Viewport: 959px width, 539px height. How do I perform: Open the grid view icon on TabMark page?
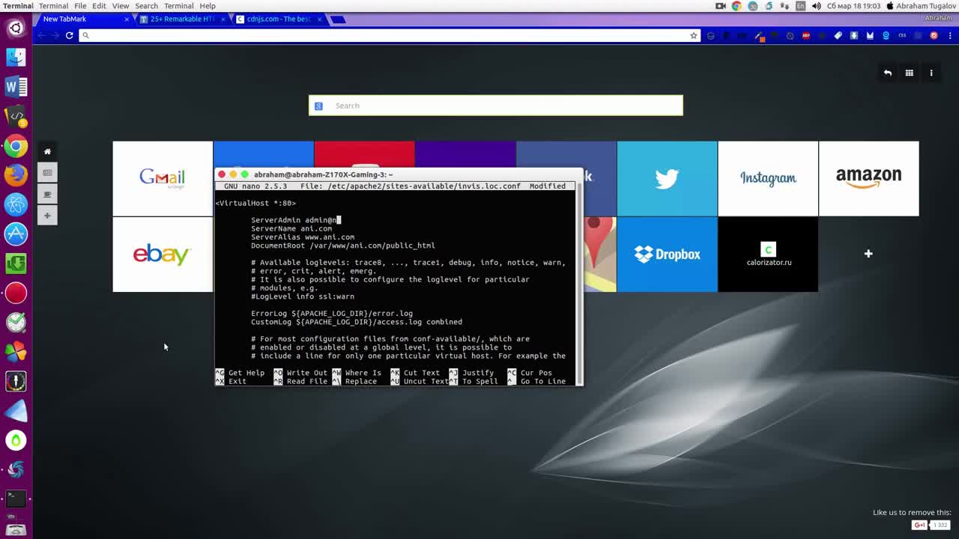pyautogui.click(x=910, y=73)
